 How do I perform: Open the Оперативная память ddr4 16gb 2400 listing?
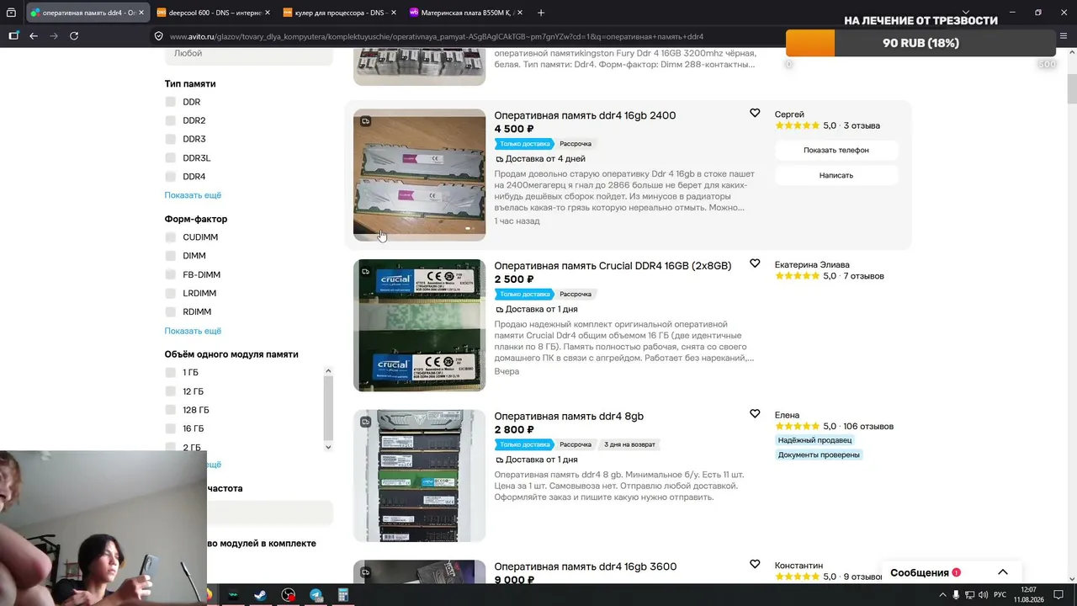pyautogui.click(x=585, y=115)
